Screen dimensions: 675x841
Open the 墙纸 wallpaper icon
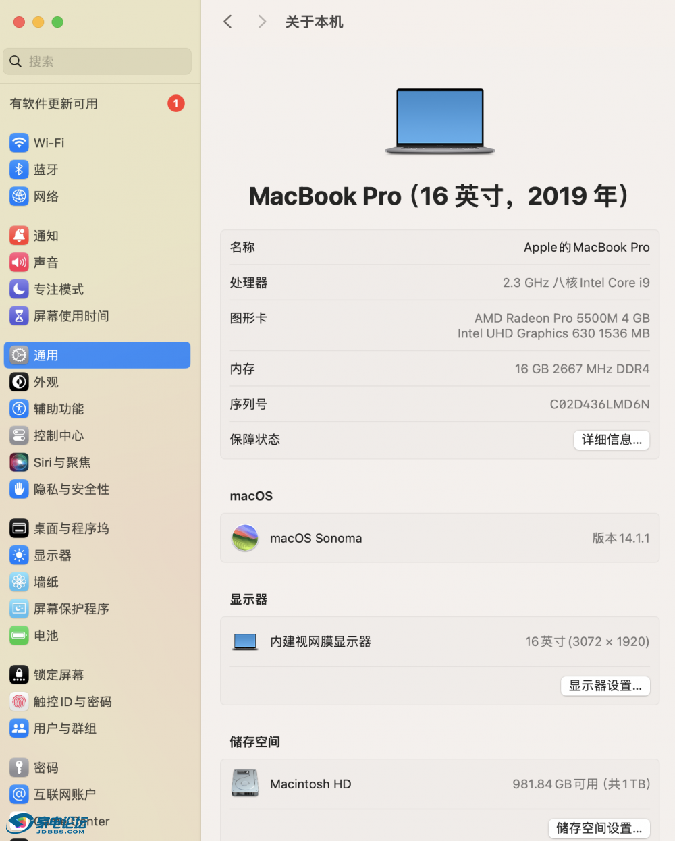click(x=19, y=582)
